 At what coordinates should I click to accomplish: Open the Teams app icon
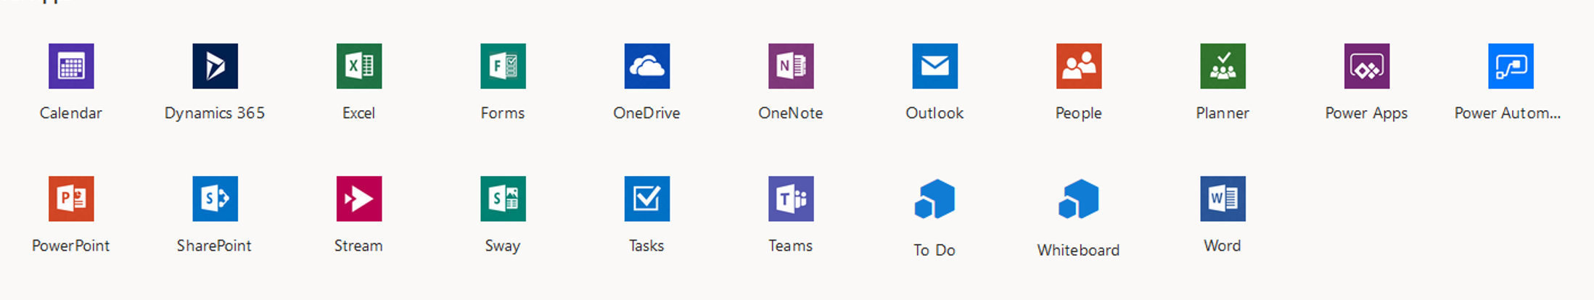click(x=791, y=199)
